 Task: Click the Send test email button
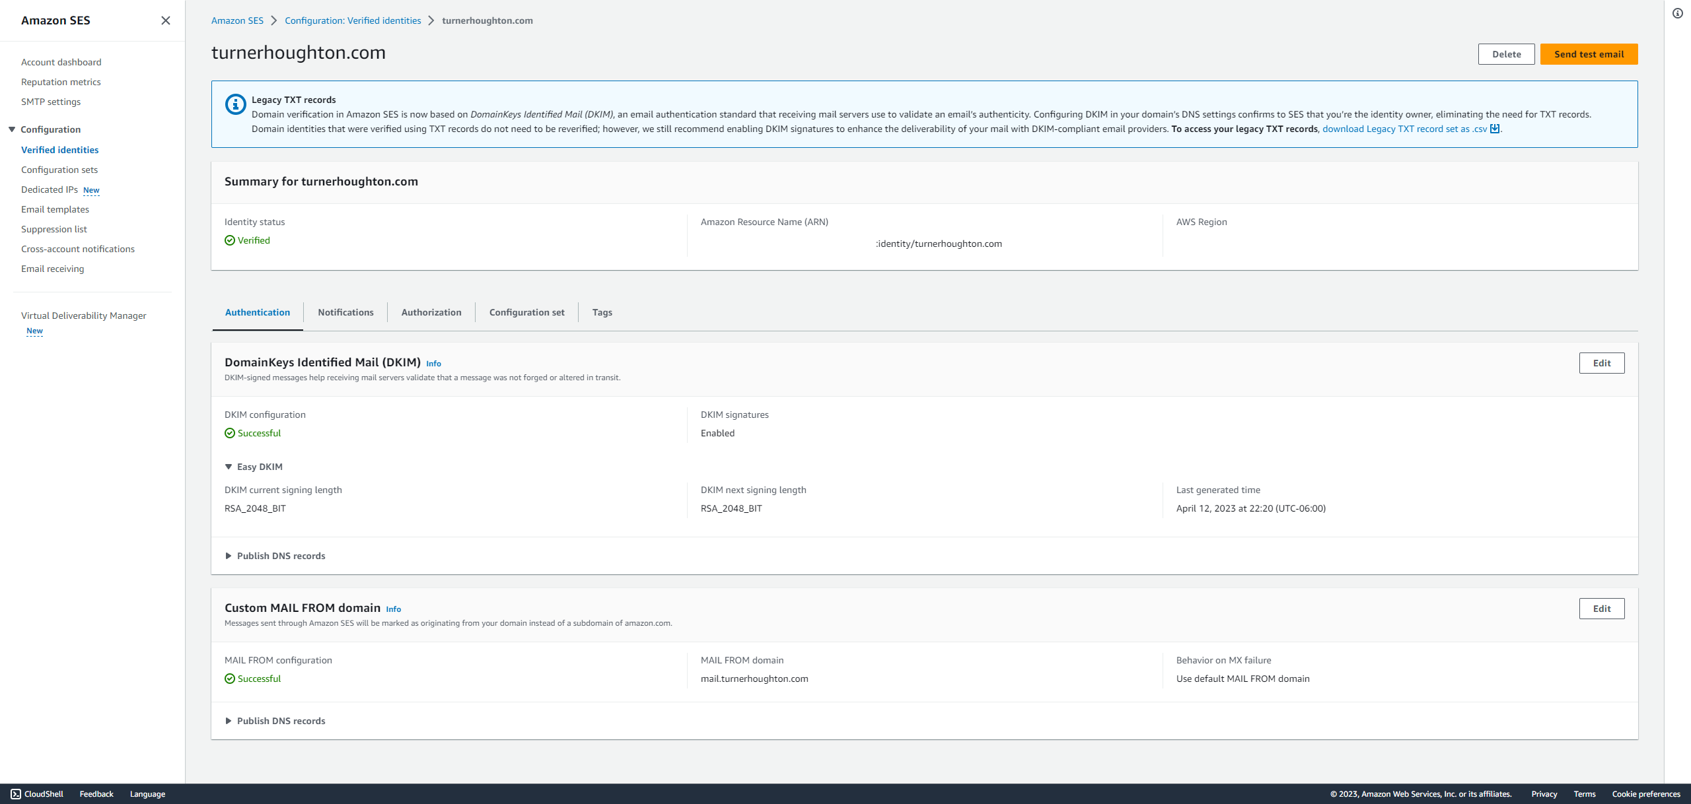(x=1589, y=54)
